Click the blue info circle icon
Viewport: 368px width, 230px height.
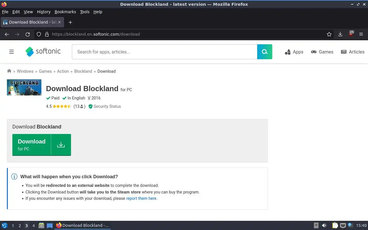tap(14, 177)
